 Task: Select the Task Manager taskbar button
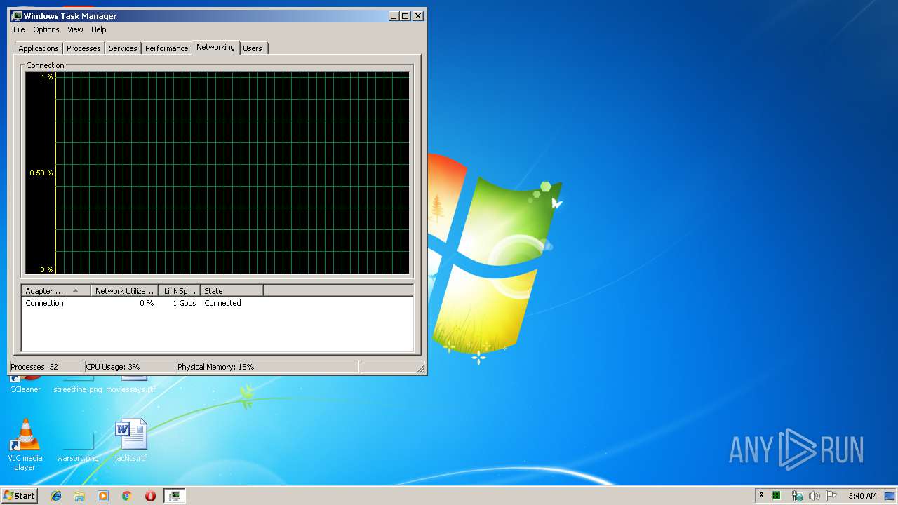[174, 496]
